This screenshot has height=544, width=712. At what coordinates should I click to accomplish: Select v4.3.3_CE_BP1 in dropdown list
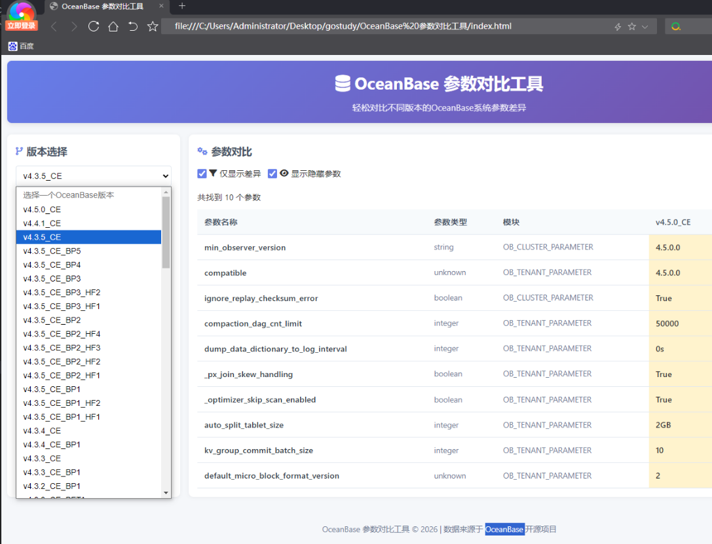click(x=88, y=472)
